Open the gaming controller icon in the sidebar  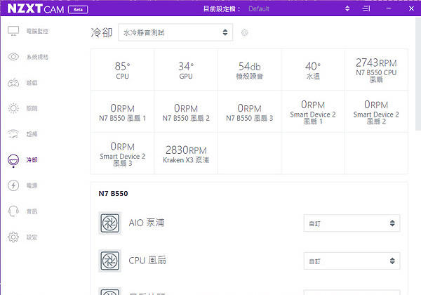(x=13, y=83)
